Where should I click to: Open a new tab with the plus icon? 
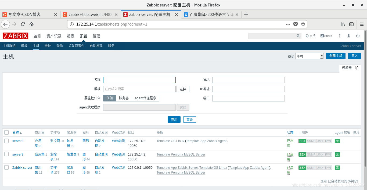246,14
